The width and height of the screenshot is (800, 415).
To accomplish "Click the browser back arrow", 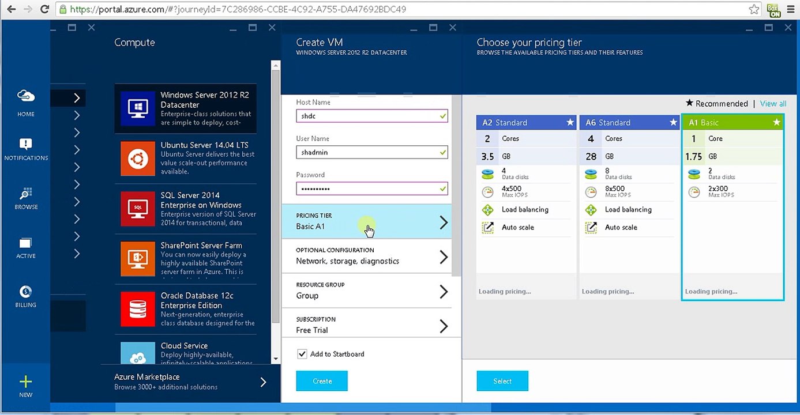I will coord(11,10).
